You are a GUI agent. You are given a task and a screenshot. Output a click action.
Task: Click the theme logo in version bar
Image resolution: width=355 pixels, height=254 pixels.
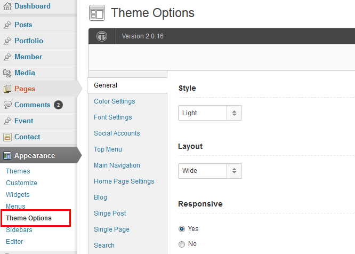point(102,36)
